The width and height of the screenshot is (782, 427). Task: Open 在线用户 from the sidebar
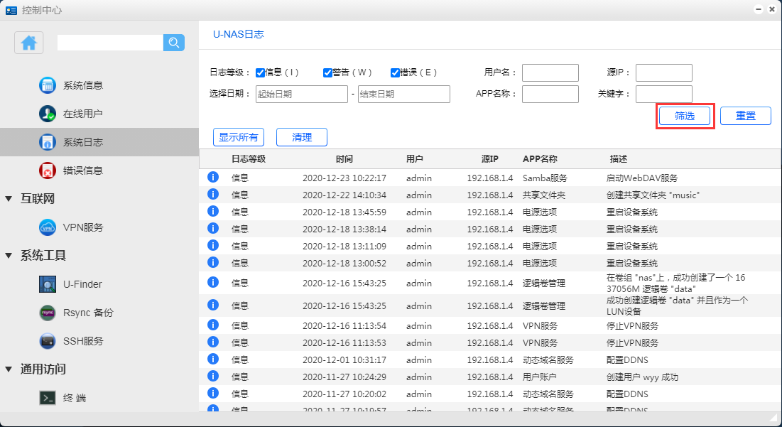coord(82,114)
